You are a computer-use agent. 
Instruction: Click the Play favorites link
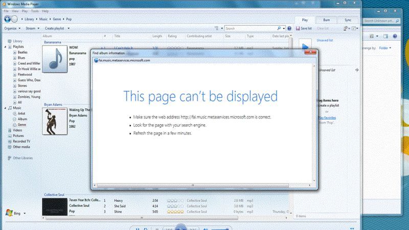[x=327, y=118]
